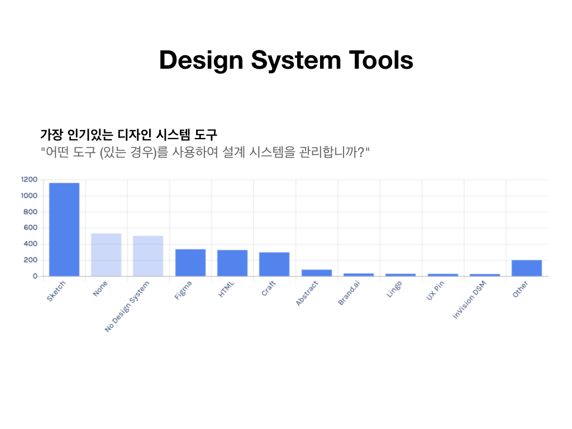Click the Figma x-axis label
This screenshot has width=572, height=429.
(x=183, y=290)
